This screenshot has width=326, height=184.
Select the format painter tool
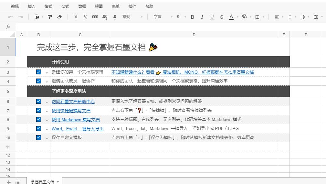pos(50,17)
